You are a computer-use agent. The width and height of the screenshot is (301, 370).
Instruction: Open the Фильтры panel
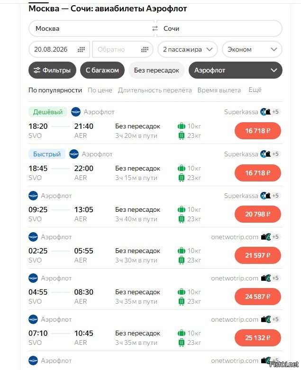point(52,70)
